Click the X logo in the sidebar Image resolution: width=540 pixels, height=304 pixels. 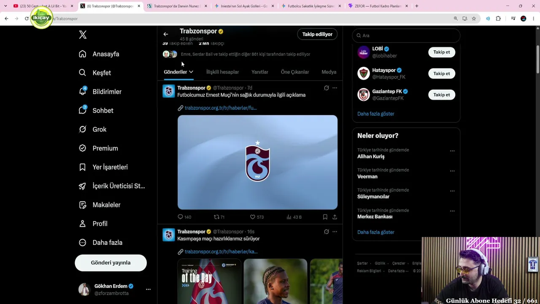click(x=83, y=35)
